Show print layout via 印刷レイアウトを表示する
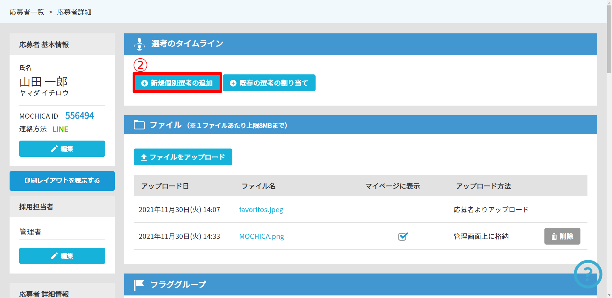The image size is (612, 298). (x=62, y=181)
